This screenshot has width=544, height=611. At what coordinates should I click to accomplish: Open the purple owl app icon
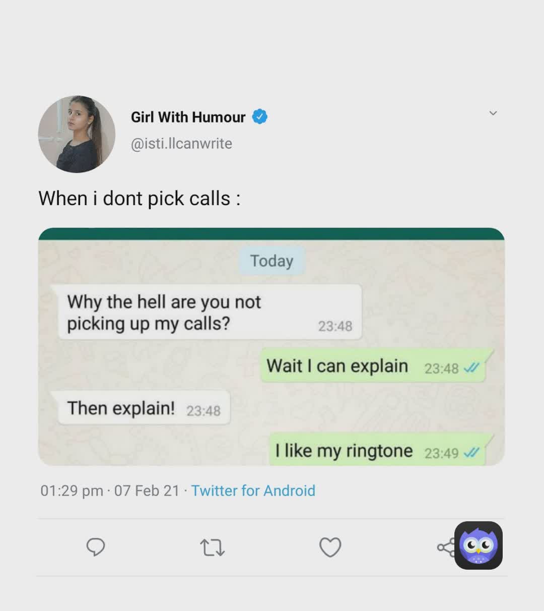click(x=479, y=545)
